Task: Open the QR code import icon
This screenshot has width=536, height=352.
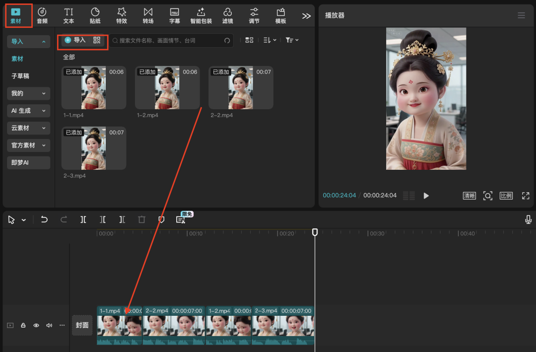Action: click(97, 40)
